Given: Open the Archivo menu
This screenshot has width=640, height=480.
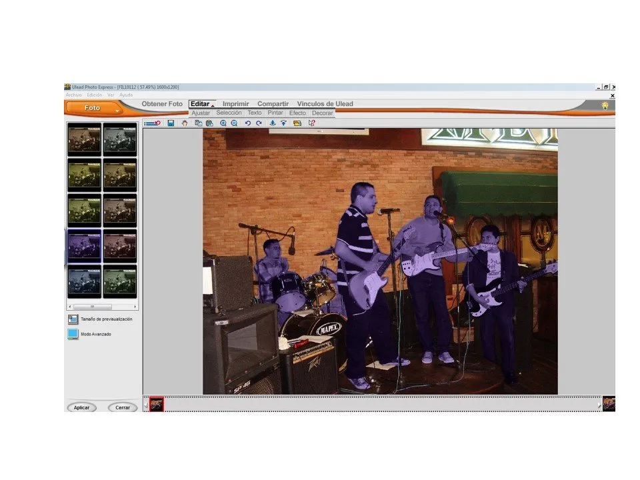Looking at the screenshot, I should click(73, 95).
